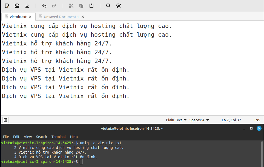This screenshot has width=264, height=167.
Task: Expand the Plain Text language dropdown
Action: click(176, 120)
